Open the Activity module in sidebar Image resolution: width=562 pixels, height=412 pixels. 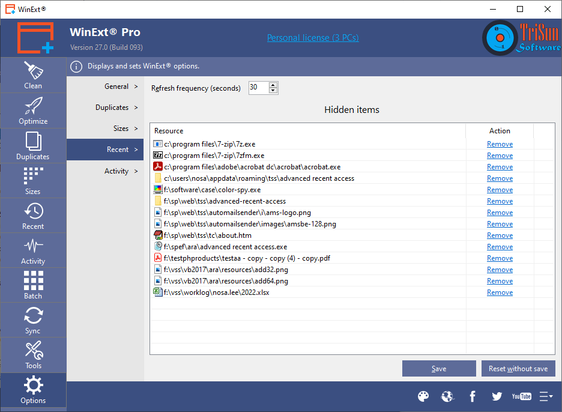(x=33, y=250)
